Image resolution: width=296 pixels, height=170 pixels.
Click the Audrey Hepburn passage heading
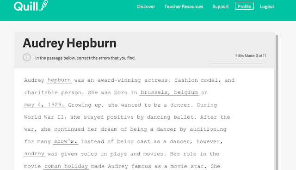pyautogui.click(x=70, y=43)
